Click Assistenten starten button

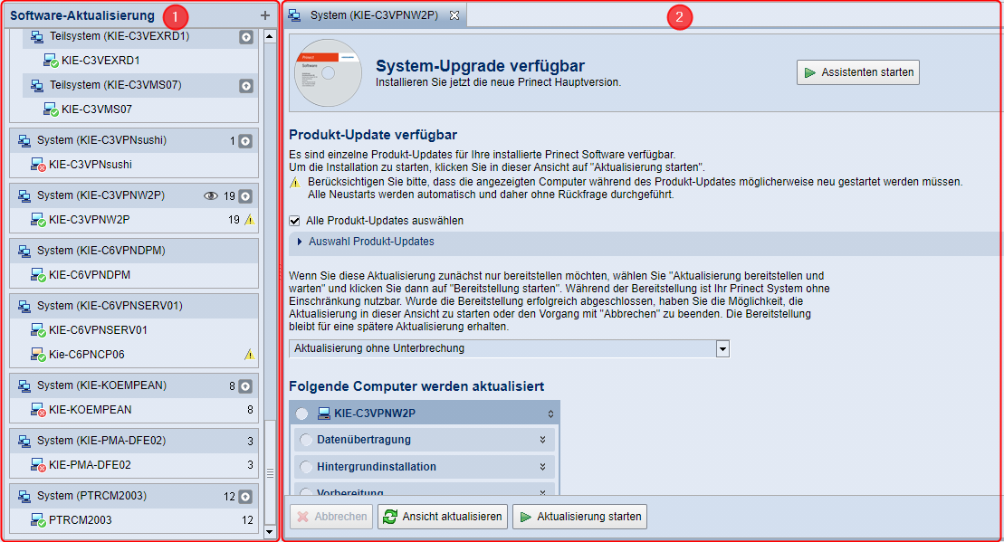coord(858,72)
